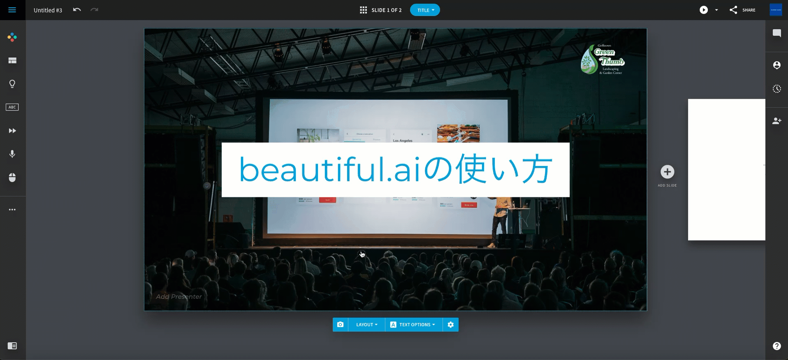This screenshot has height=360, width=788.
Task: Click the Untitled #3 presentation name
Action: [x=48, y=10]
